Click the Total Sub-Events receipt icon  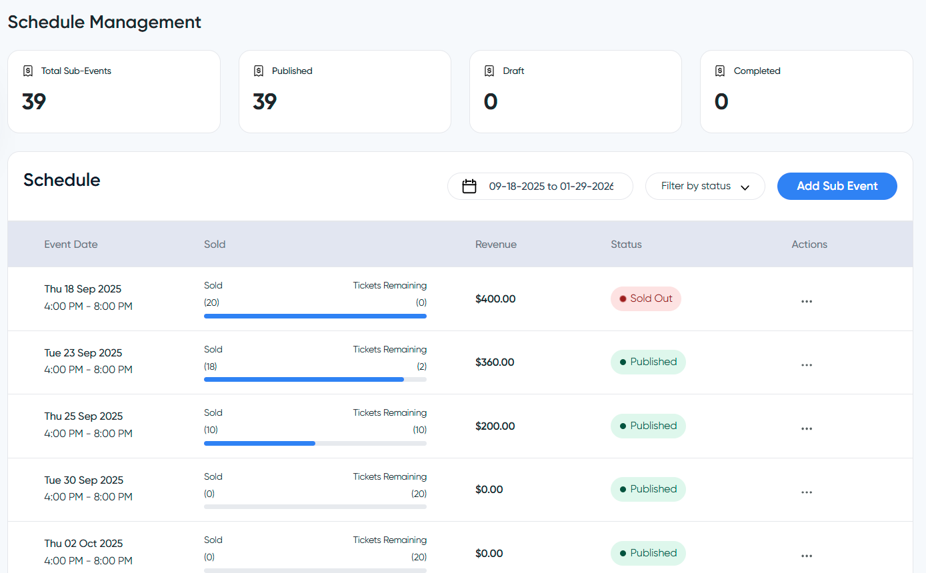[28, 71]
